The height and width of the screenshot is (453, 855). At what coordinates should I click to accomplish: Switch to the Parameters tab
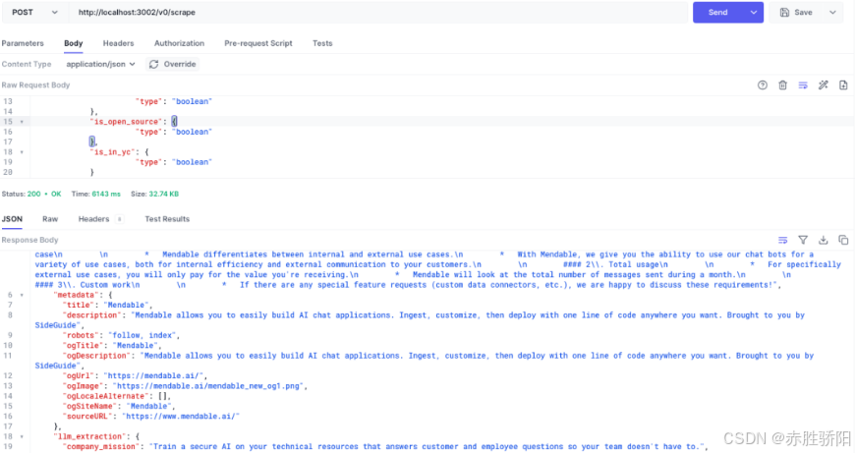pyautogui.click(x=23, y=43)
